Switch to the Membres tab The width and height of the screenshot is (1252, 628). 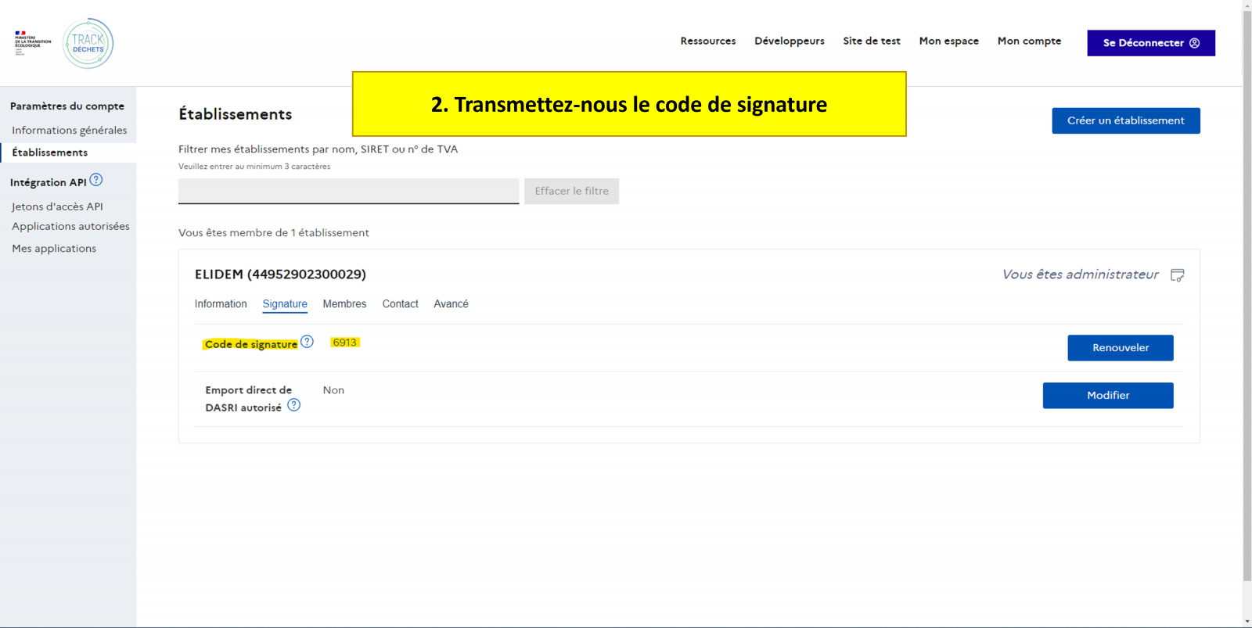(x=344, y=304)
